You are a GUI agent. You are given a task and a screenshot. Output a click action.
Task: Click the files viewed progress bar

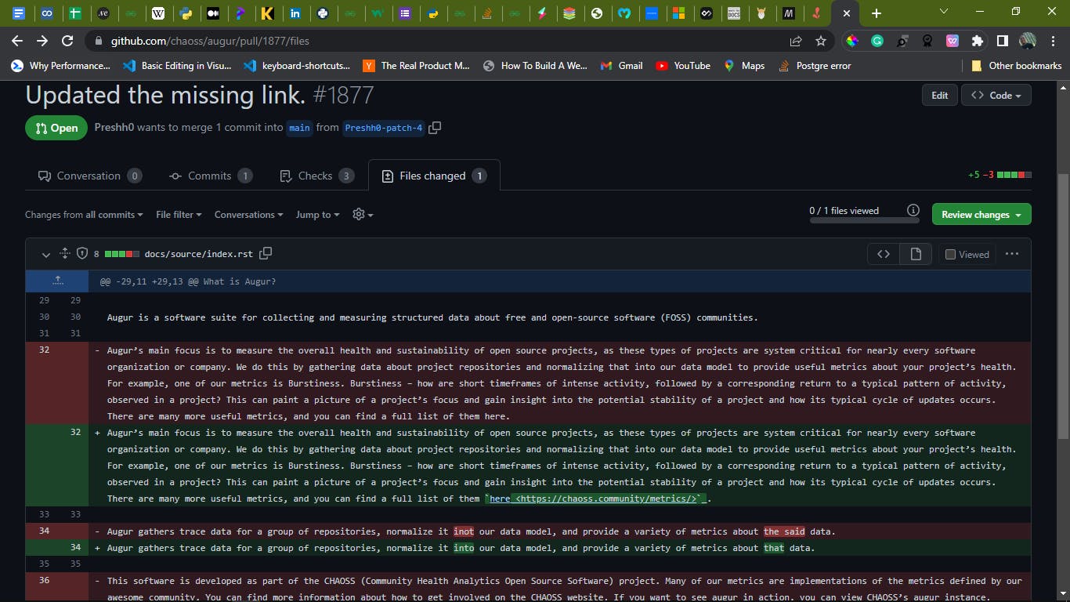tap(864, 220)
